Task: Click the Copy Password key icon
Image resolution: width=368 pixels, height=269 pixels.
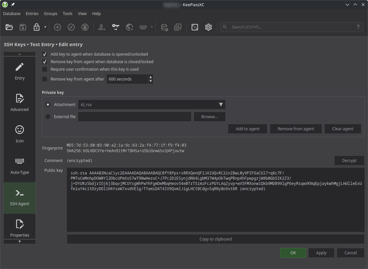Action: pyautogui.click(x=115, y=27)
